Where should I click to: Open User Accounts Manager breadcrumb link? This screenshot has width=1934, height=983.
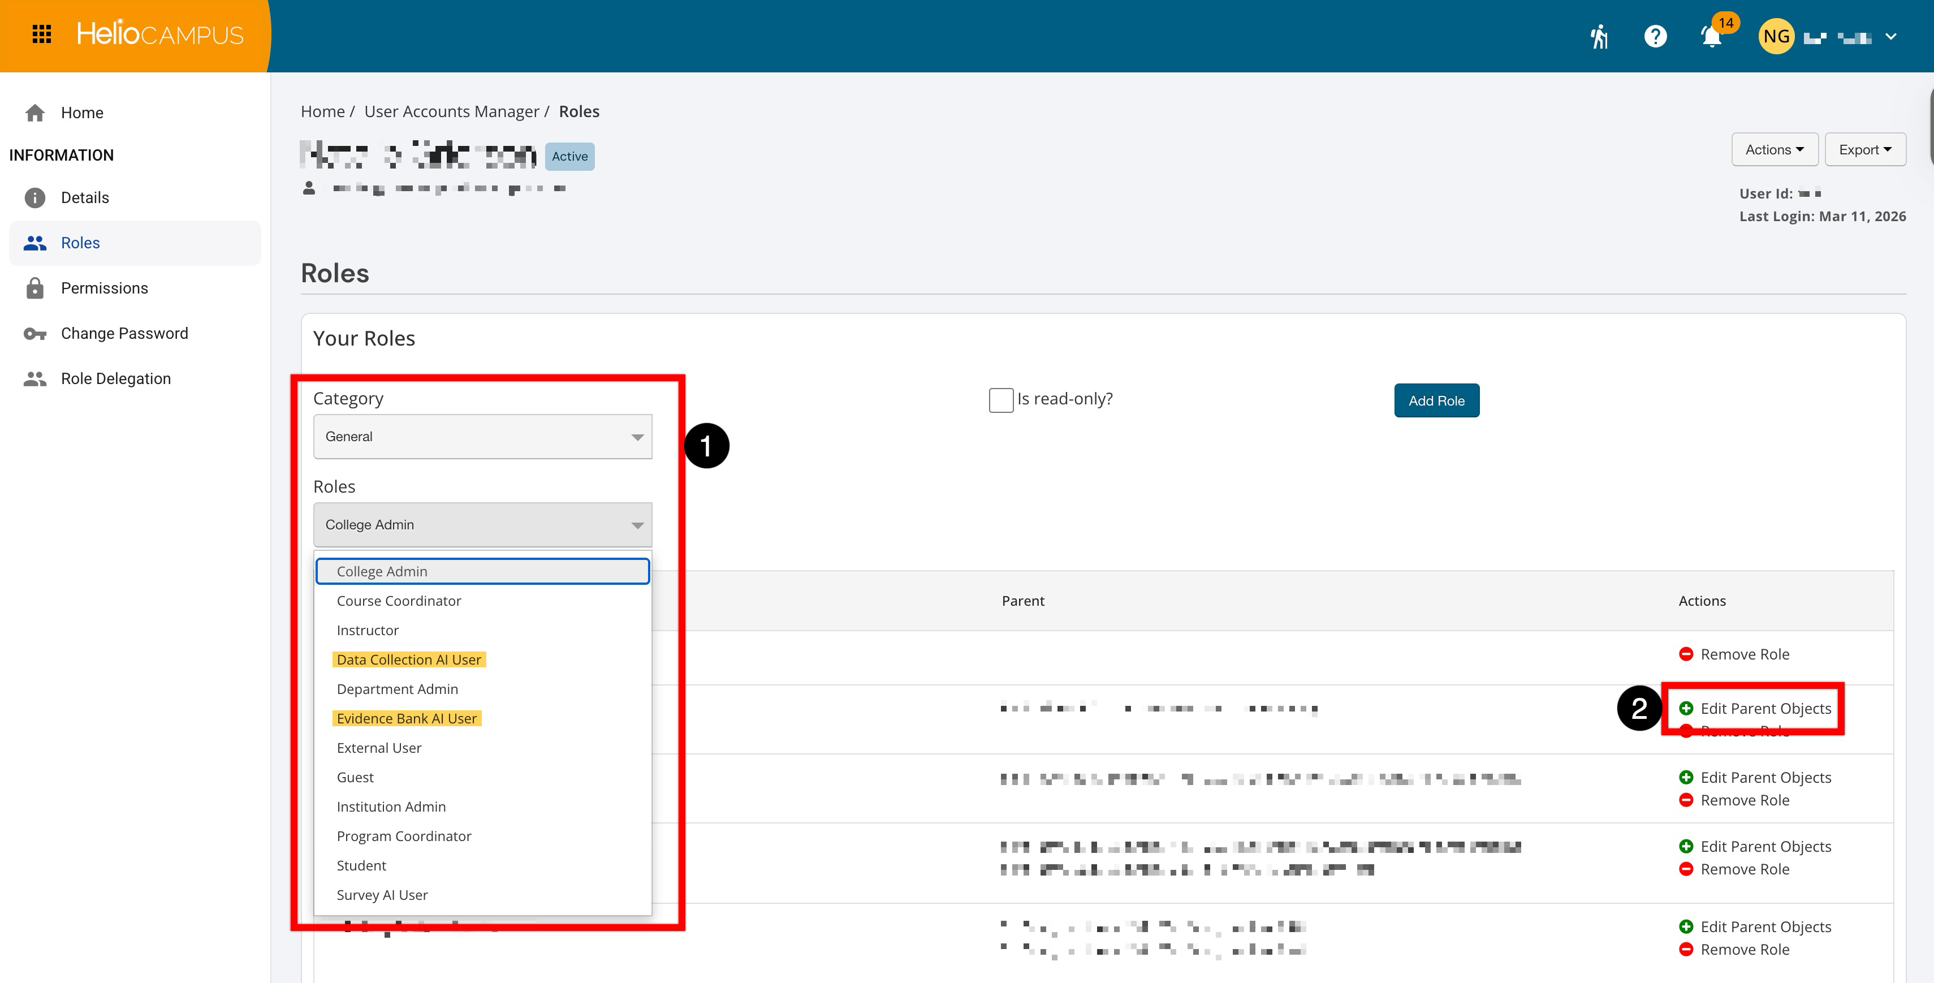451,111
